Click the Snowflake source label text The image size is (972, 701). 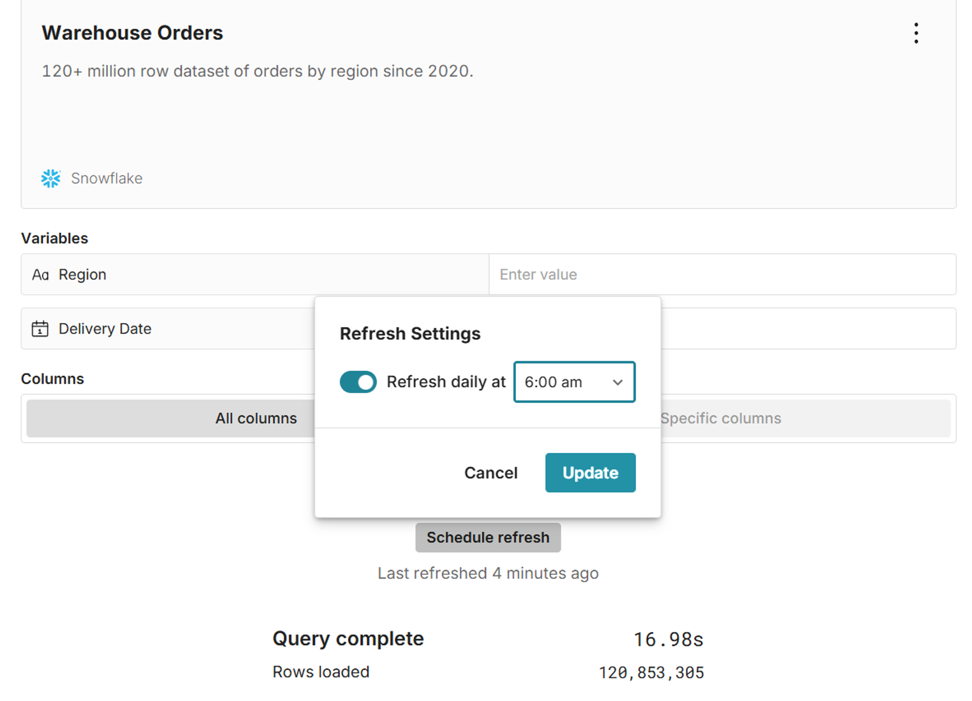[x=107, y=178]
